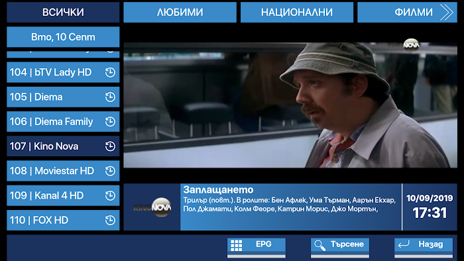Click the video preview window
Image resolution: width=464 pixels, height=261 pixels.
[x=290, y=105]
